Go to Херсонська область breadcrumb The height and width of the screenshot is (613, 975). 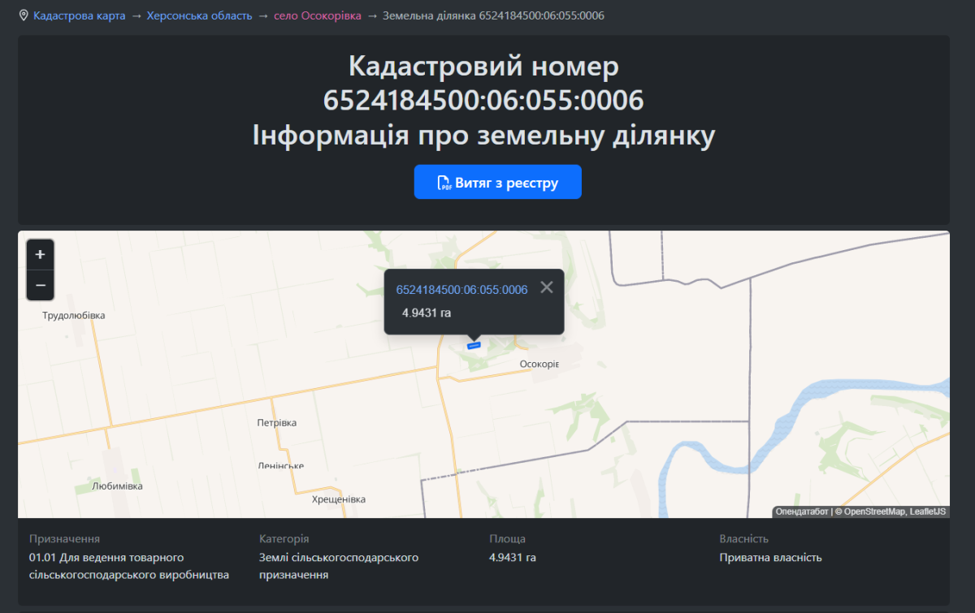pyautogui.click(x=199, y=15)
